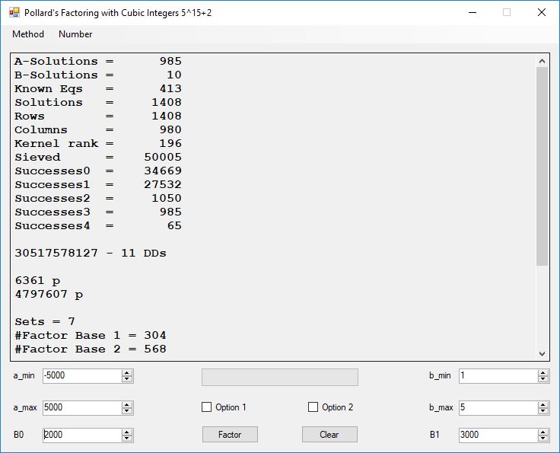Viewport: 560px width, 453px height.
Task: Increase a_max with the up spinner arrow
Action: 127,404
